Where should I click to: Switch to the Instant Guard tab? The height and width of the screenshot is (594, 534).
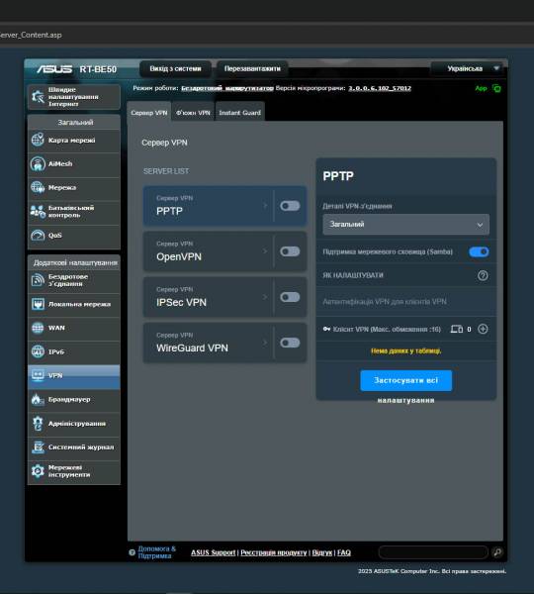tap(240, 113)
